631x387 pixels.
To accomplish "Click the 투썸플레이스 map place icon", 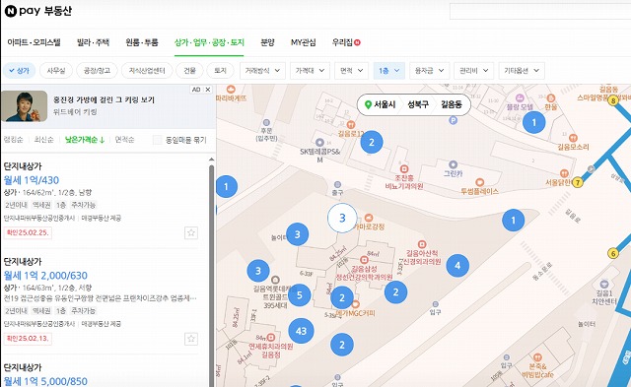I will point(479,182).
